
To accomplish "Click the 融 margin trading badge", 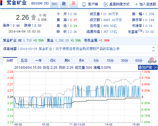I will pos(64,4).
